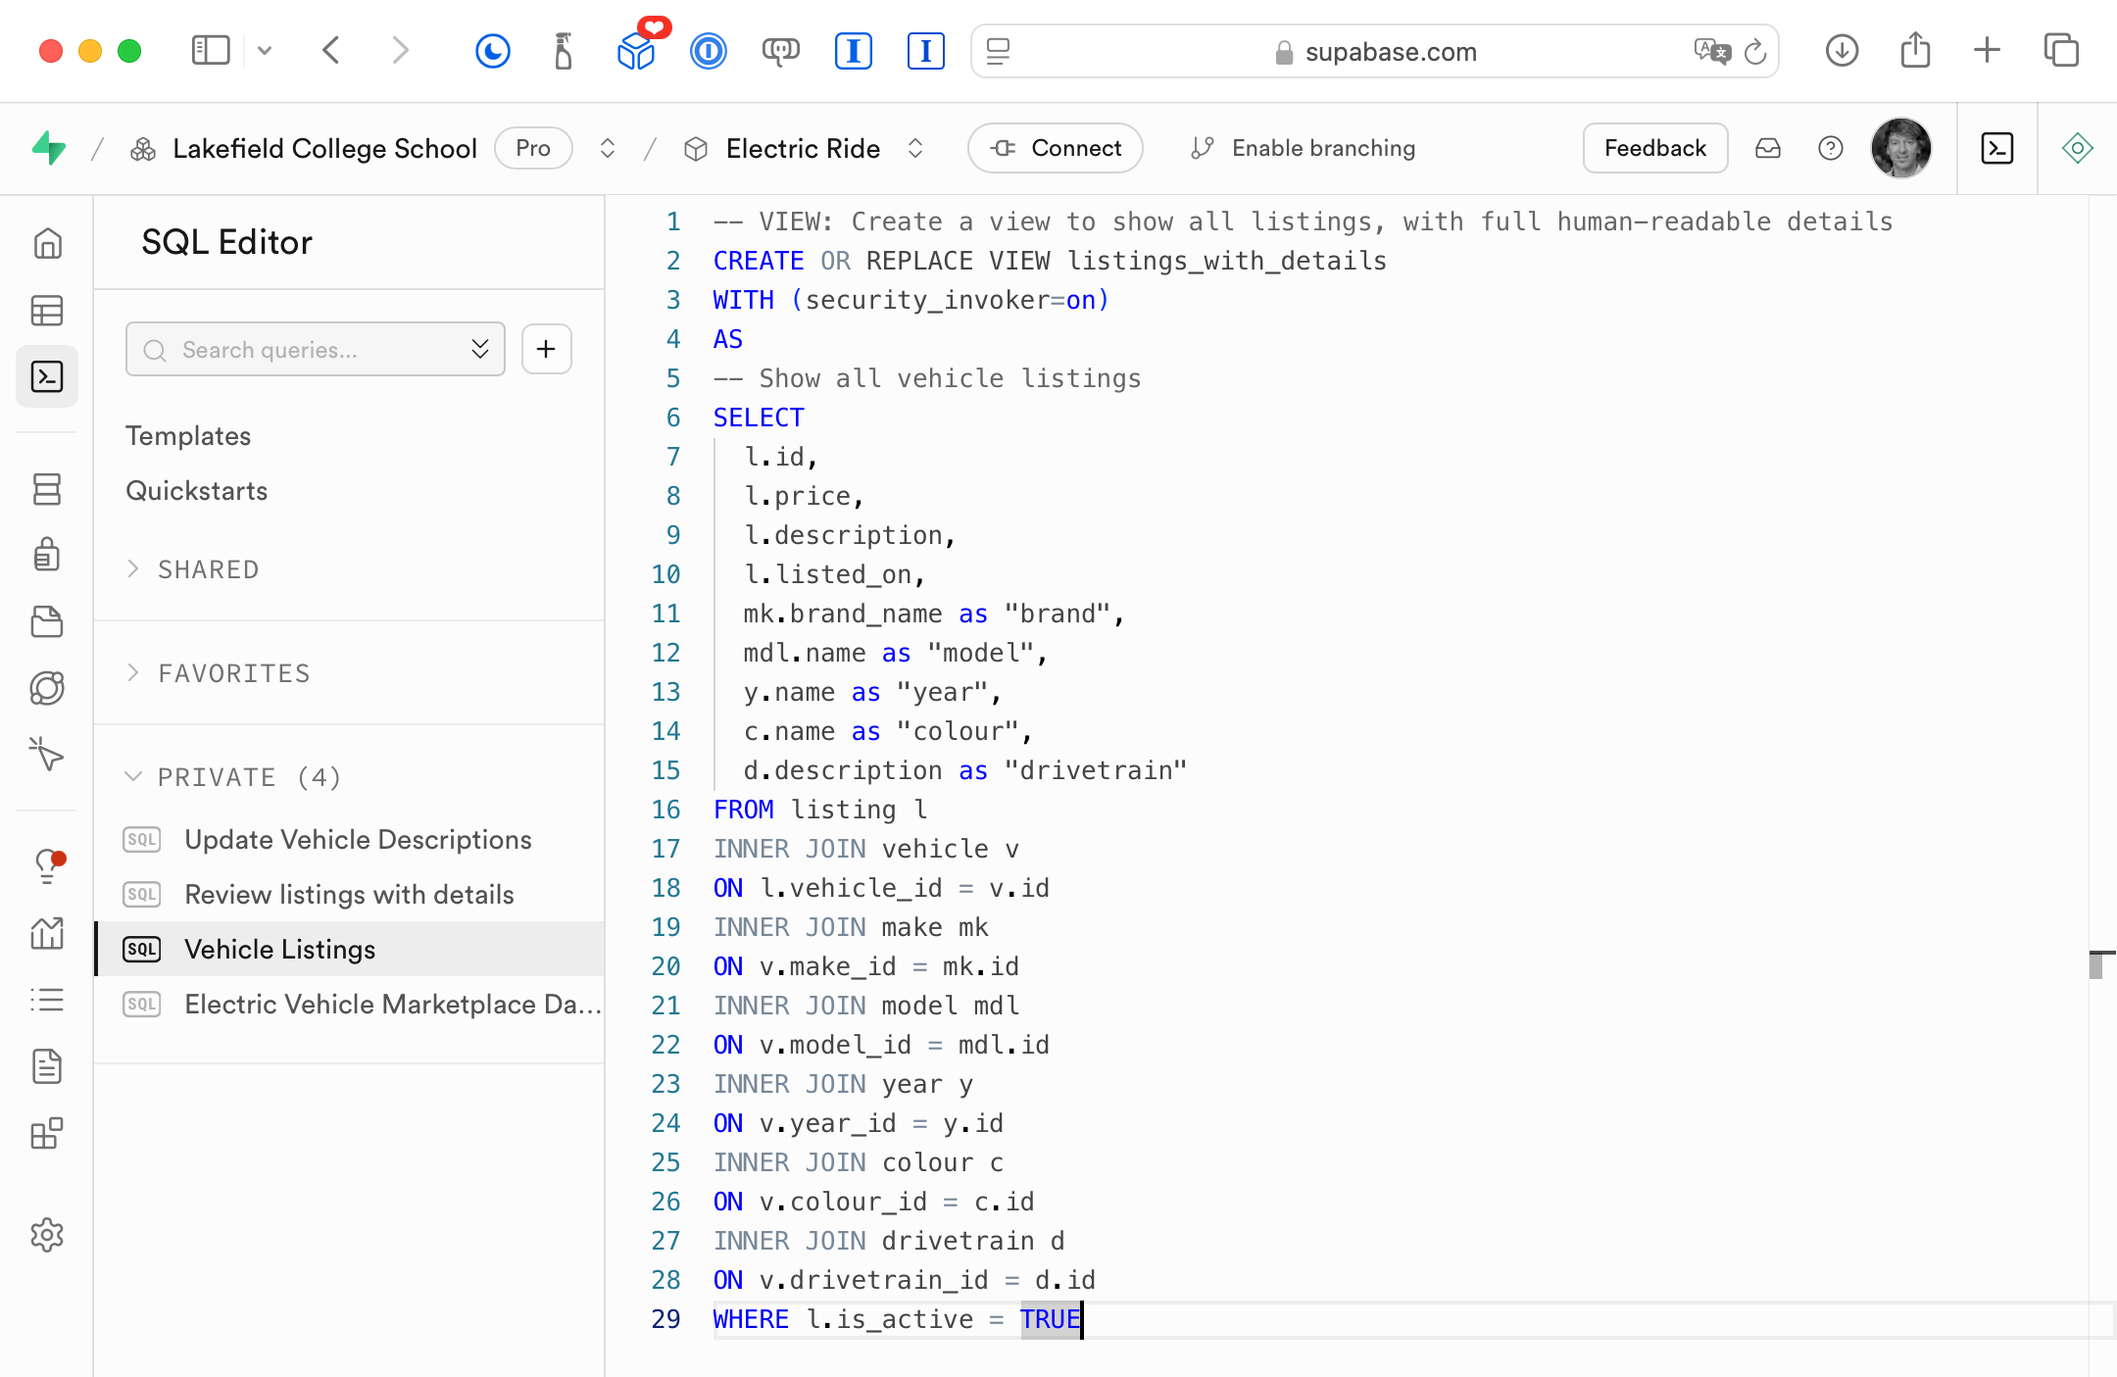The image size is (2117, 1377).
Task: Open the Quickstarts tab
Action: [196, 491]
